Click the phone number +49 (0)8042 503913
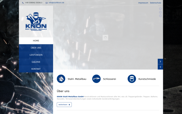182x114 pixels. click(x=34, y=3)
